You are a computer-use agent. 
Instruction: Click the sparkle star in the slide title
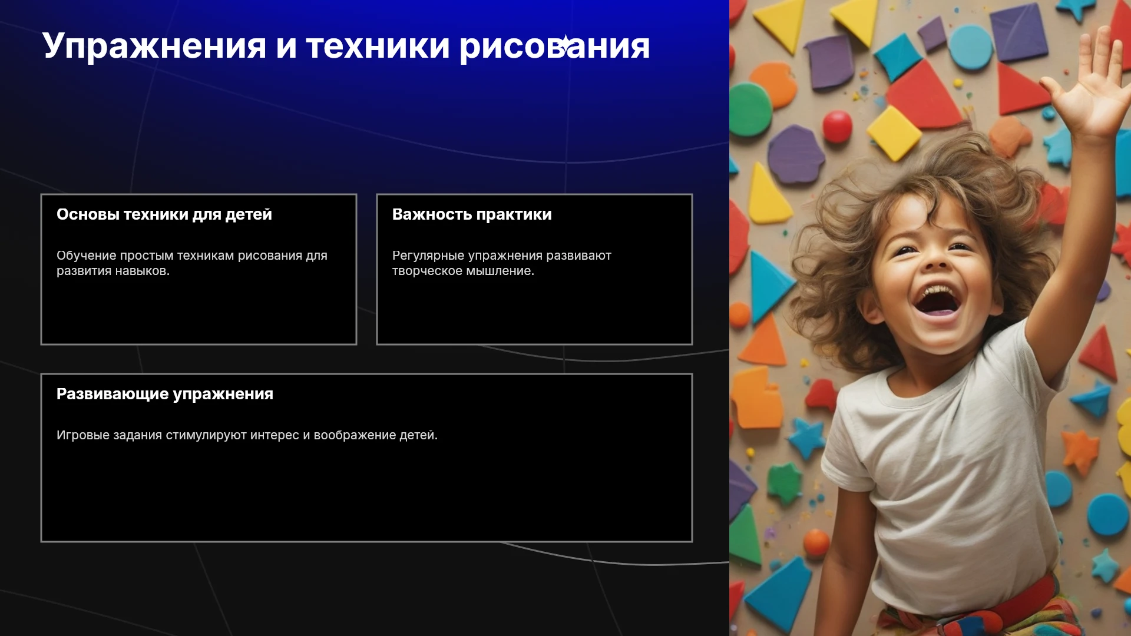(x=565, y=43)
